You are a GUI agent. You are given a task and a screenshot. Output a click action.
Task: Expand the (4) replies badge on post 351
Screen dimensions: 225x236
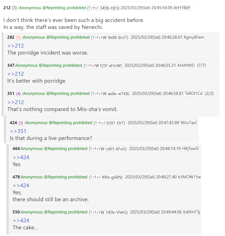click(18, 94)
